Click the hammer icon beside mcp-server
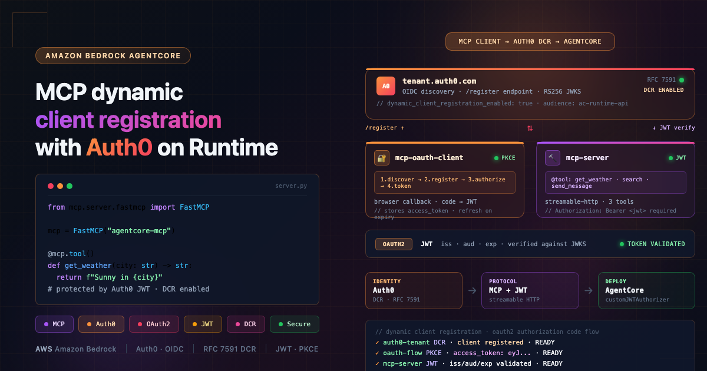 (x=553, y=158)
